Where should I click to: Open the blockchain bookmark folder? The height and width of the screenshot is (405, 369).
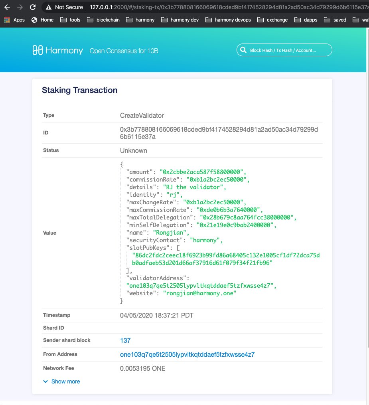[103, 20]
